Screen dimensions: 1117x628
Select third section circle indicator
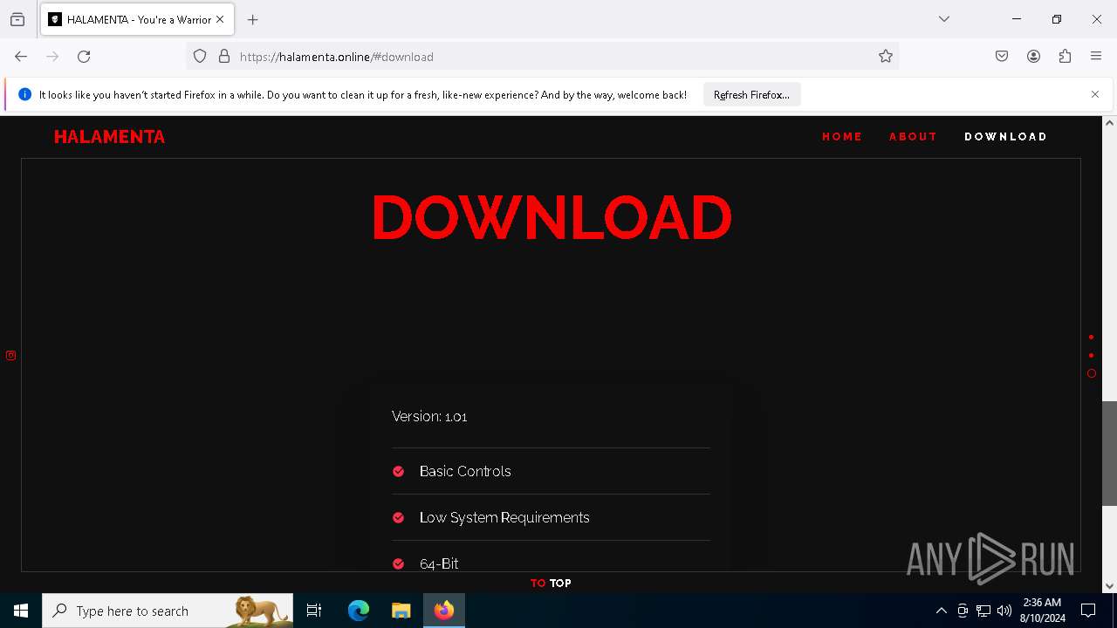[1091, 373]
